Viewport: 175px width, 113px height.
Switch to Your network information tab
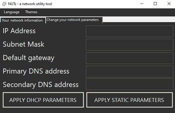coord(23,20)
